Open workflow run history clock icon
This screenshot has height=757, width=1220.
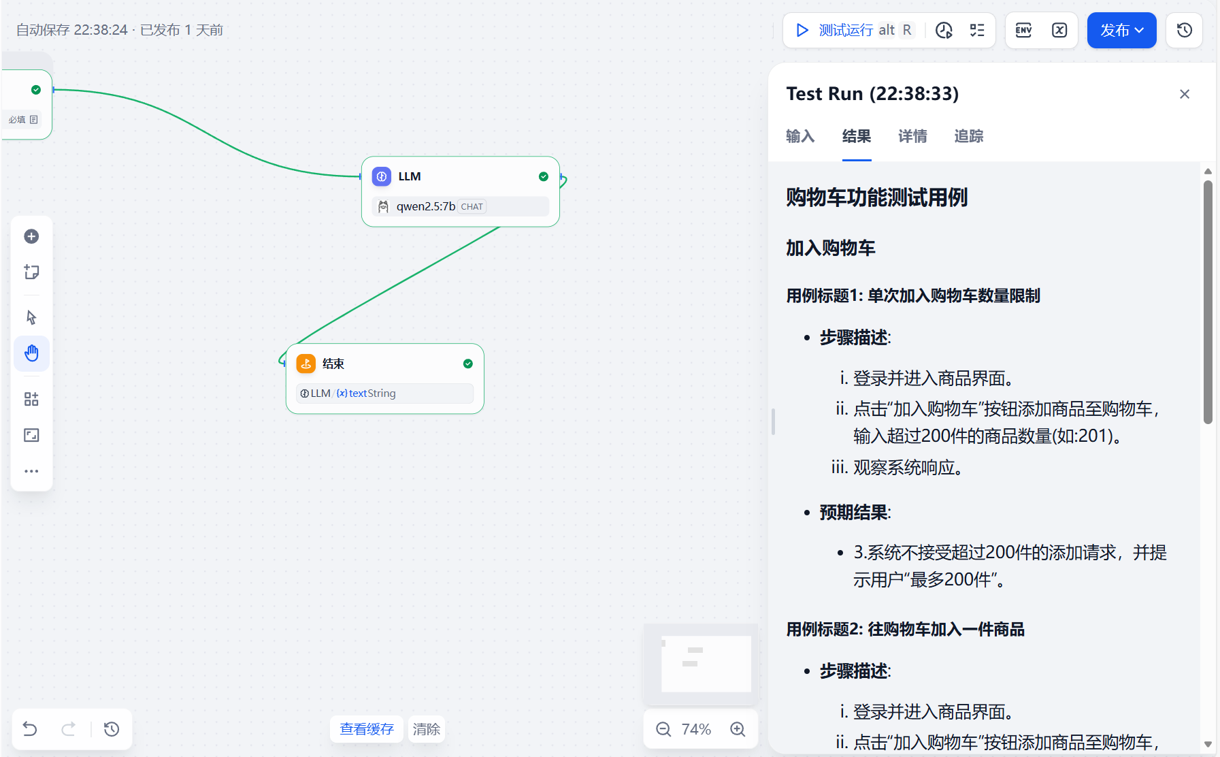point(944,30)
